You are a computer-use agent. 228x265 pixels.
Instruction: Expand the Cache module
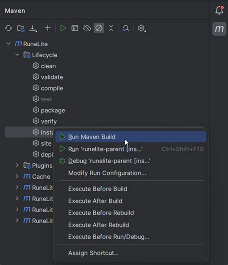(17, 177)
